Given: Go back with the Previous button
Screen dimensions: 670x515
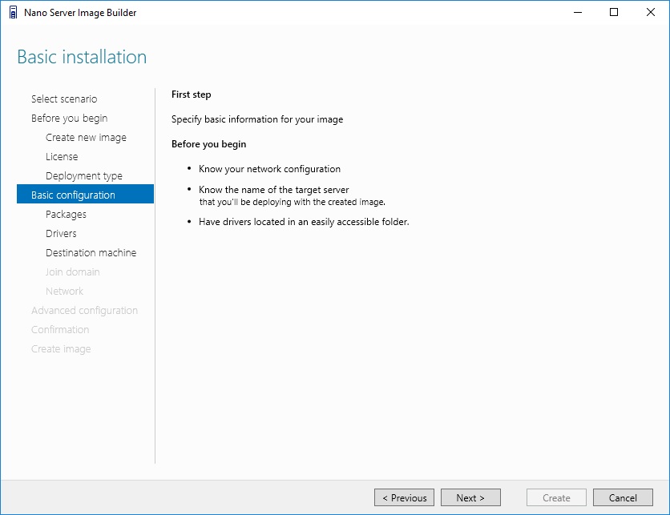Looking at the screenshot, I should click(404, 497).
